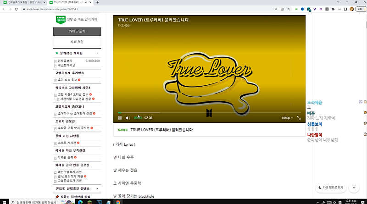This screenshot has height=204, width=367.
Task: Open the NAVER video title link below player
Action: (x=161, y=130)
